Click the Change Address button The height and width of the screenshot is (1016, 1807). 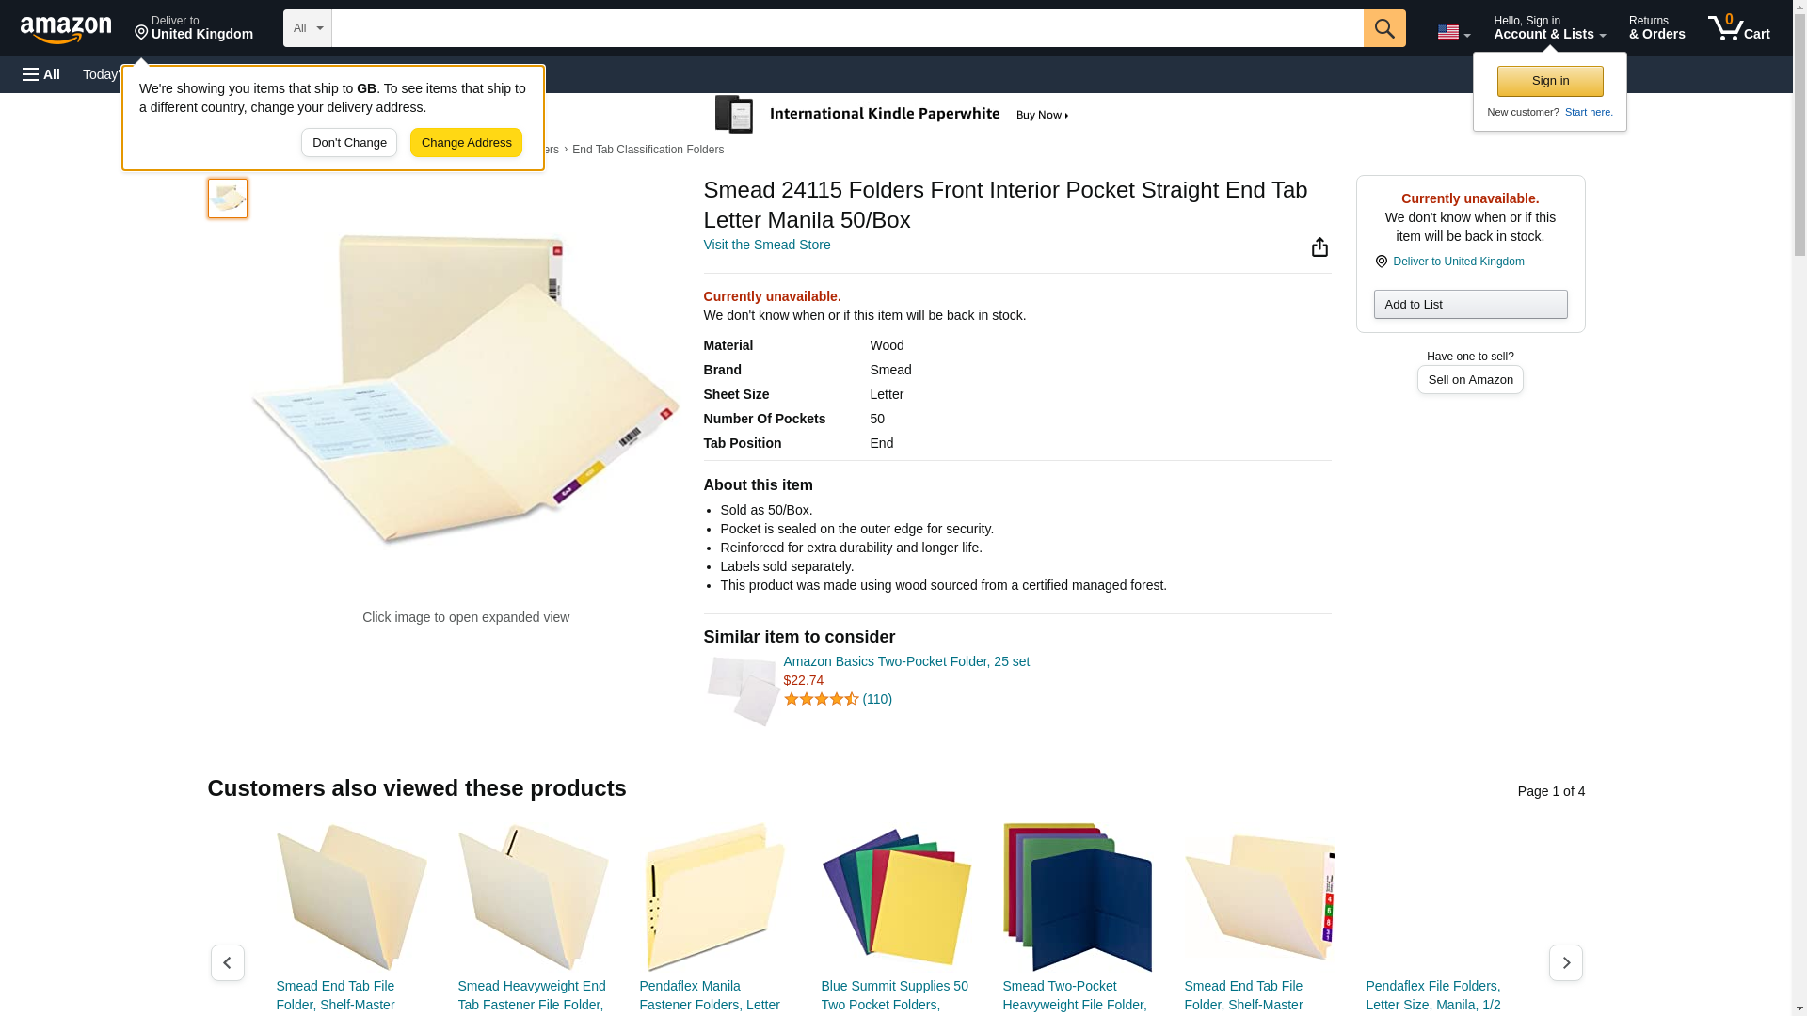pyautogui.click(x=466, y=143)
